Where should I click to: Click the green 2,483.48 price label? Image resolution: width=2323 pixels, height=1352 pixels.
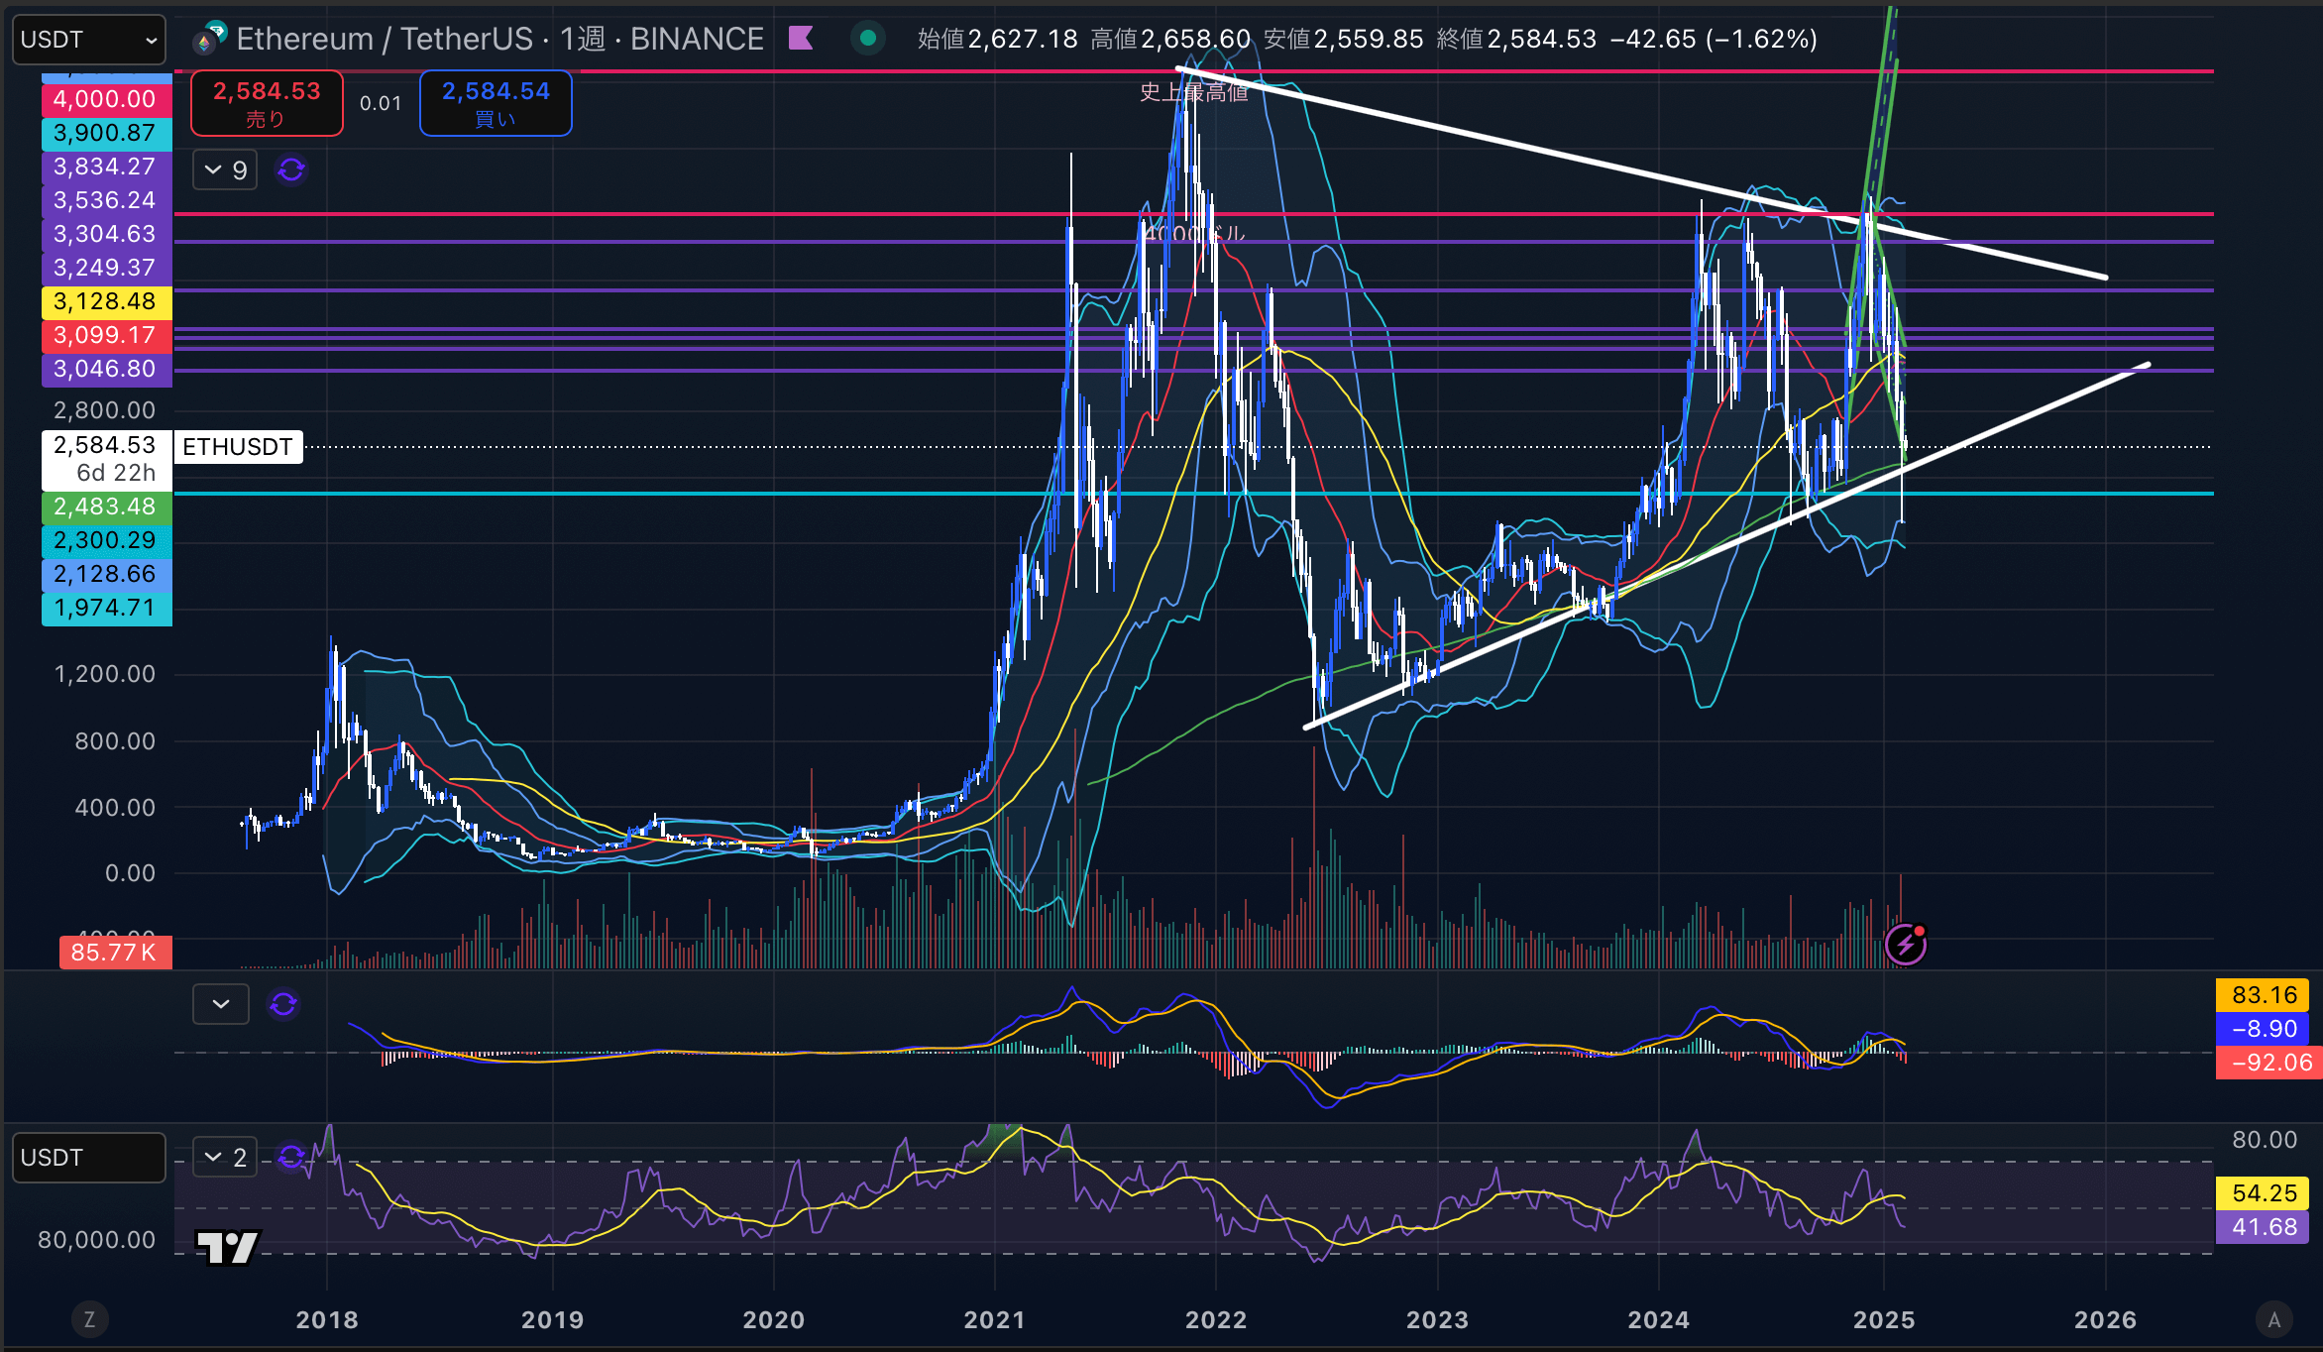click(106, 507)
